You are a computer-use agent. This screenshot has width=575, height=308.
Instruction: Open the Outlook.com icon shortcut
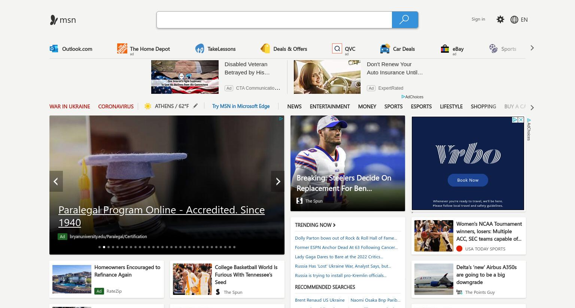point(54,49)
